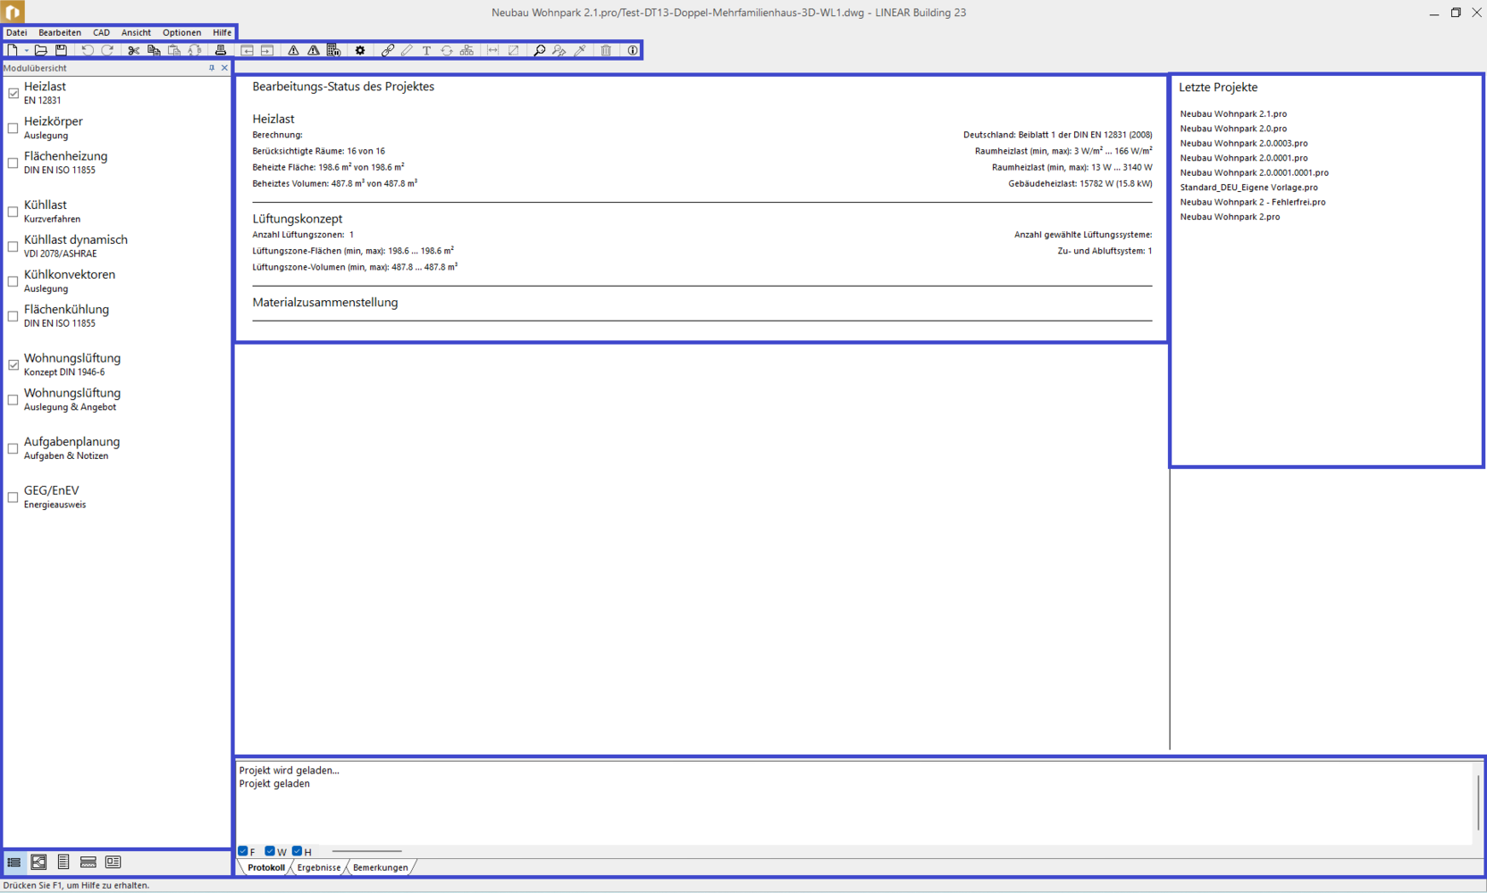Open the dropdown arrow beside the New file icon

pyautogui.click(x=27, y=51)
